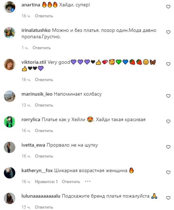
Task: Click Ответить under irinalatushko's comment
Action: pos(42,48)
